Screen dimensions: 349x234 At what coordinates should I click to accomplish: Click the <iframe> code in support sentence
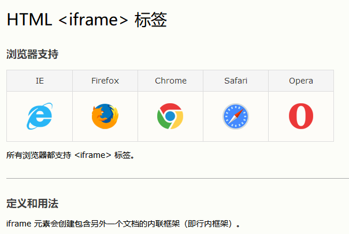[x=92, y=155]
